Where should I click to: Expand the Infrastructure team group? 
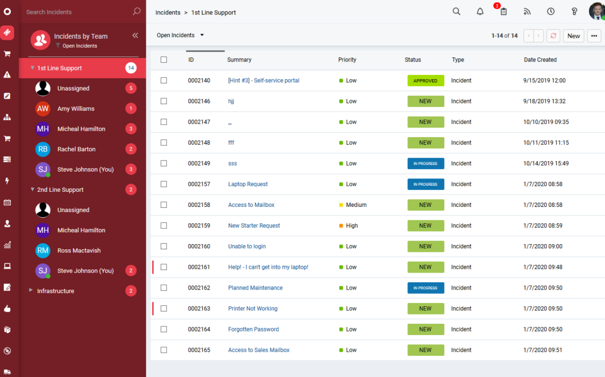31,291
